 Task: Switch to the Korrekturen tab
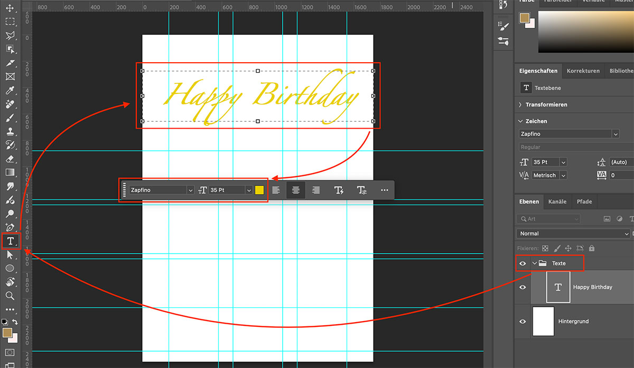(583, 71)
